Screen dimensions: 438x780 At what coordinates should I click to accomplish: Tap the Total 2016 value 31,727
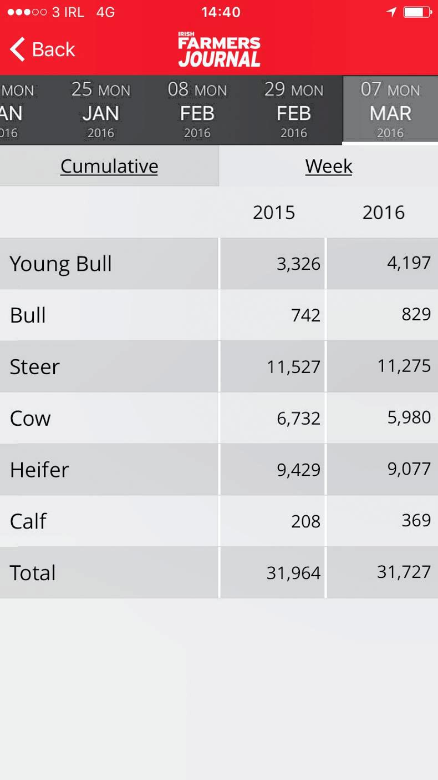tap(404, 572)
